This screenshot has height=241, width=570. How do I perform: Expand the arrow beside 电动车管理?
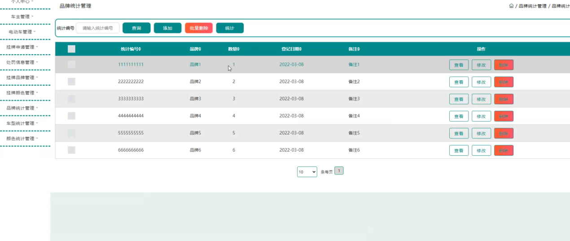coord(35,32)
